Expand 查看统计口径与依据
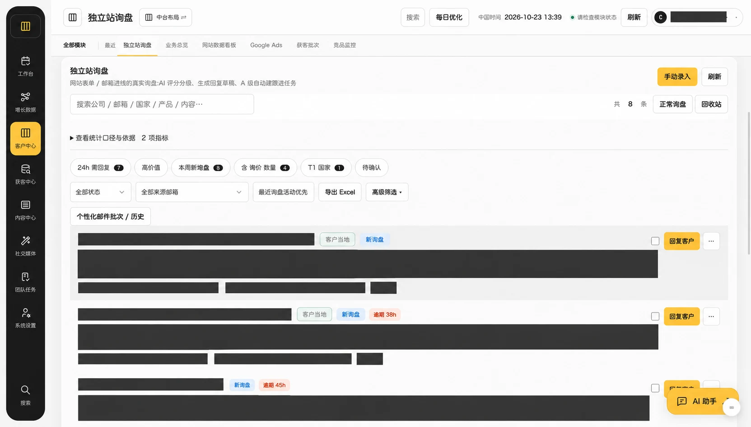The height and width of the screenshot is (427, 751). [119, 138]
